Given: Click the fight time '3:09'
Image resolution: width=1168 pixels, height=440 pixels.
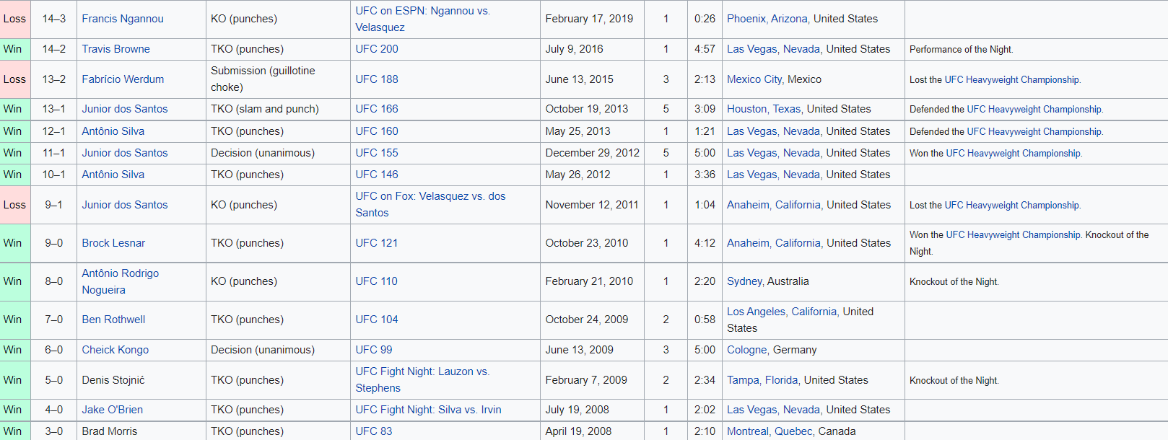Looking at the screenshot, I should click(x=705, y=109).
